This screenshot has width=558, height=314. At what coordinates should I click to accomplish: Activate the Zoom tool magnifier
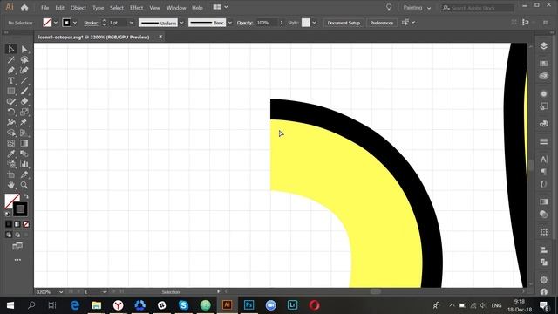point(24,185)
